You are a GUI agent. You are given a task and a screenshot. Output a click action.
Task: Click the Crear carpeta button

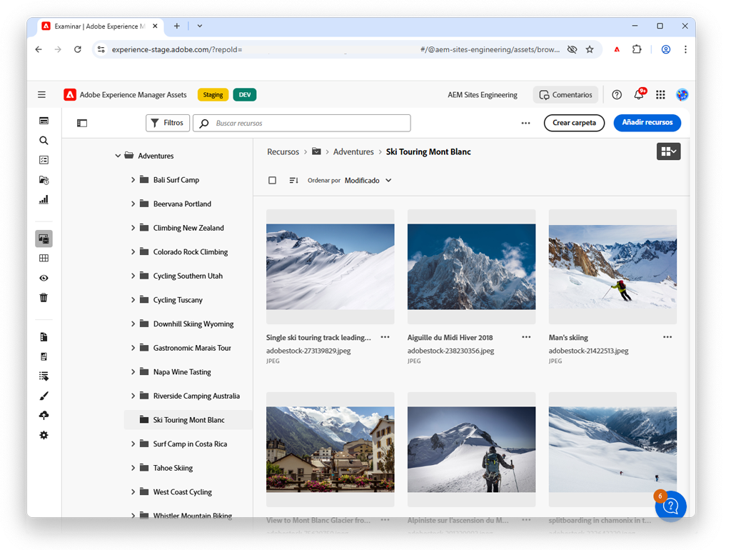click(574, 123)
